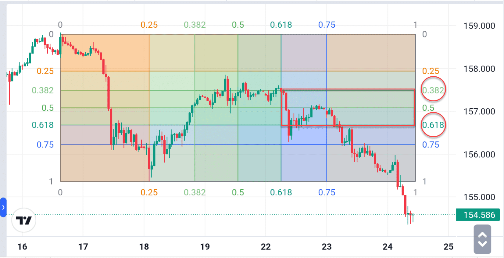
Task: Click top orange 0.25 Fibonacci label
Action: coord(149,25)
